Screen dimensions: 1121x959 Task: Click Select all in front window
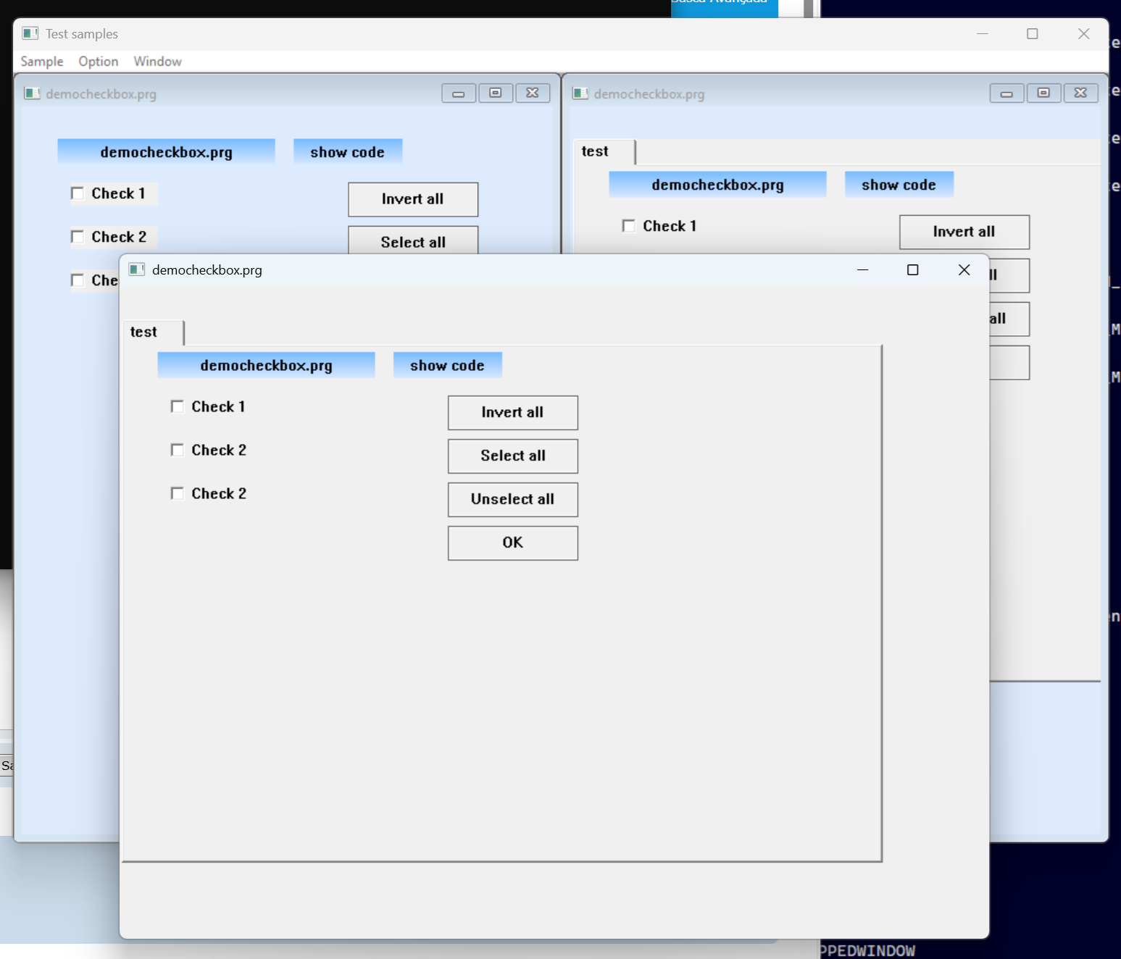[x=512, y=456]
